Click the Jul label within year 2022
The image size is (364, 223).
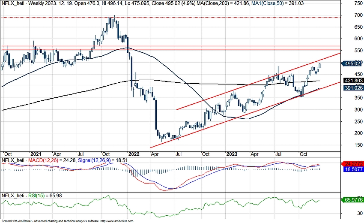point(178,154)
